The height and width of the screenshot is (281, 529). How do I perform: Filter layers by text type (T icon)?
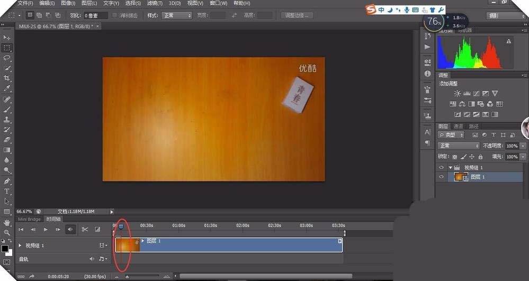point(493,135)
